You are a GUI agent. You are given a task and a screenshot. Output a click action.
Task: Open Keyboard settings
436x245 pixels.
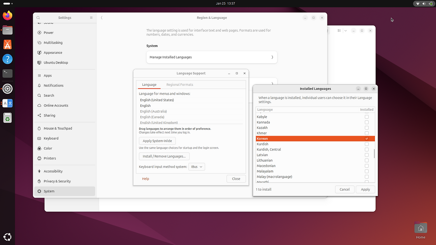[65, 138]
